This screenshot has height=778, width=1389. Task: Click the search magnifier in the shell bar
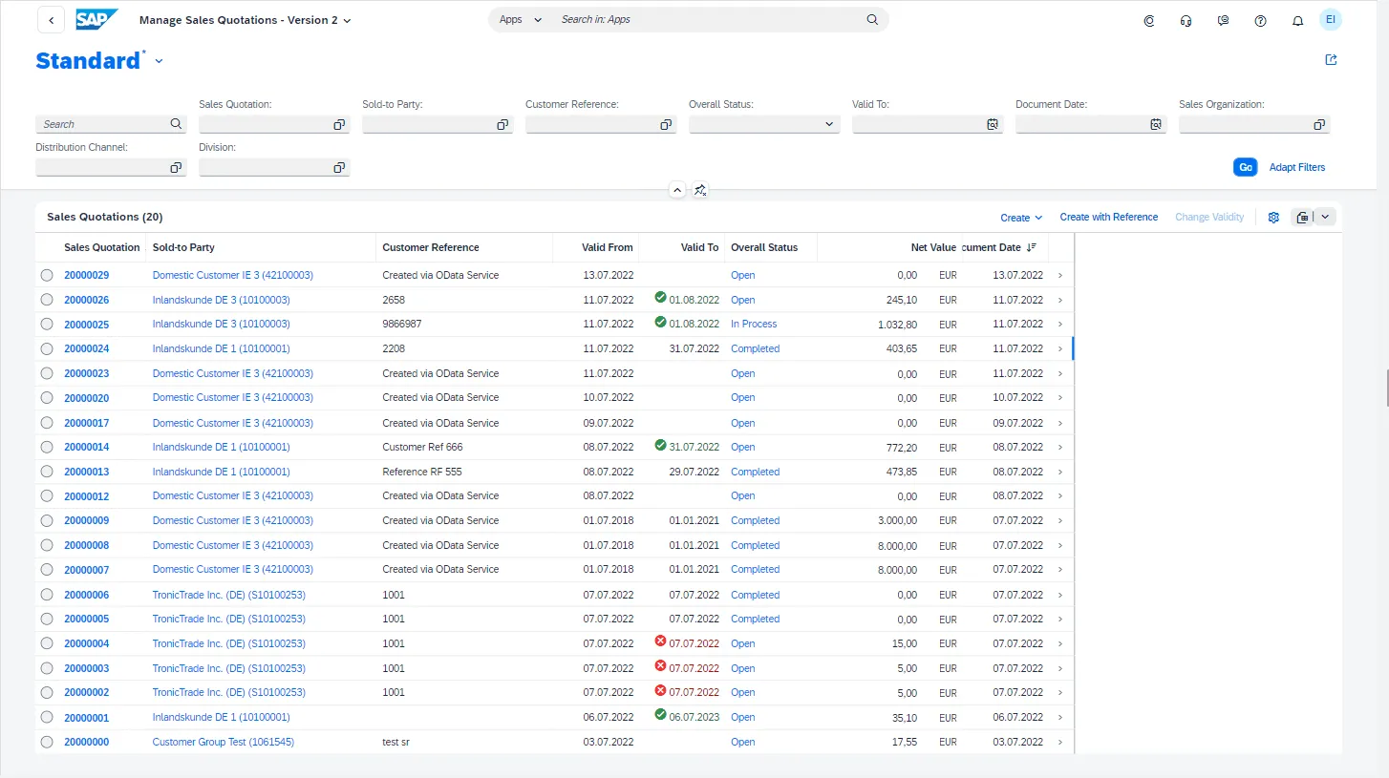point(872,19)
